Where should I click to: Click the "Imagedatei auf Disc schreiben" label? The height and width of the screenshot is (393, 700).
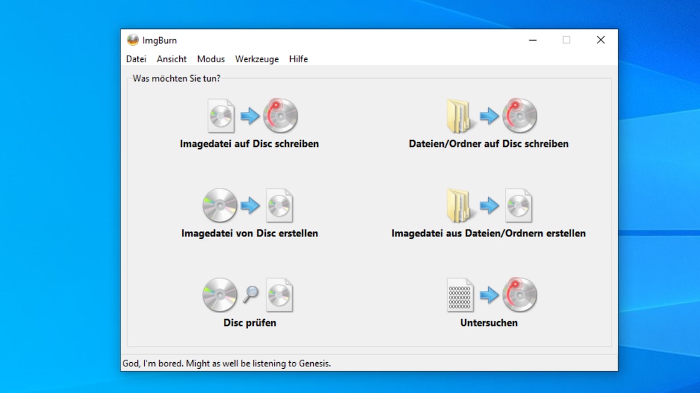pos(249,144)
